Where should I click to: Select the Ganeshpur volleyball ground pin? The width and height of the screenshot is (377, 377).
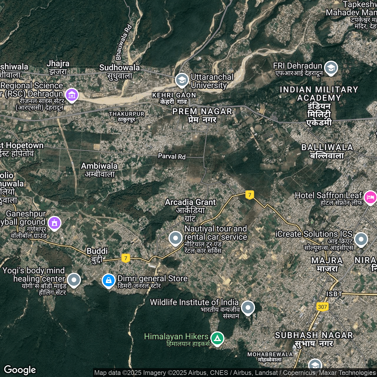click(x=54, y=223)
